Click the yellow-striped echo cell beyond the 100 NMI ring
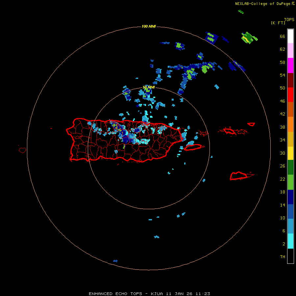 (x=249, y=38)
